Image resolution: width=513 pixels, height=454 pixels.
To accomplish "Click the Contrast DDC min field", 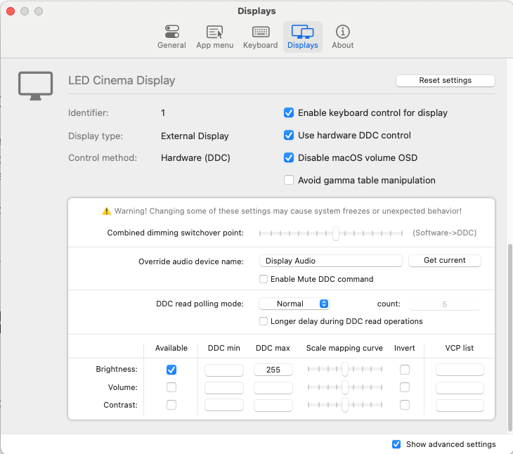I will point(224,406).
